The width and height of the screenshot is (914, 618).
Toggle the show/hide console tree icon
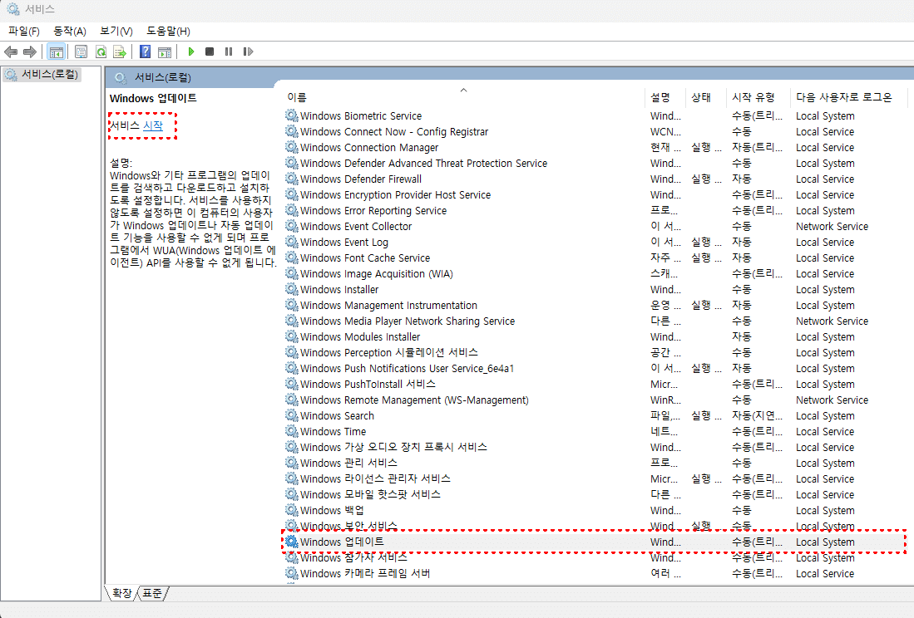(x=56, y=51)
